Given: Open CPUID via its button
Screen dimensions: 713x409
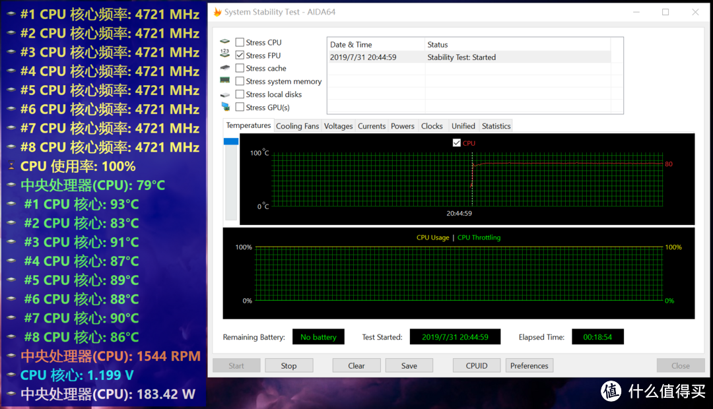Looking at the screenshot, I should coord(477,365).
